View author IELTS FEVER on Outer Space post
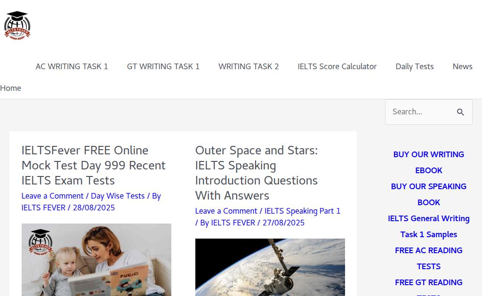Screen dimensions: 482x296 tap(233, 223)
